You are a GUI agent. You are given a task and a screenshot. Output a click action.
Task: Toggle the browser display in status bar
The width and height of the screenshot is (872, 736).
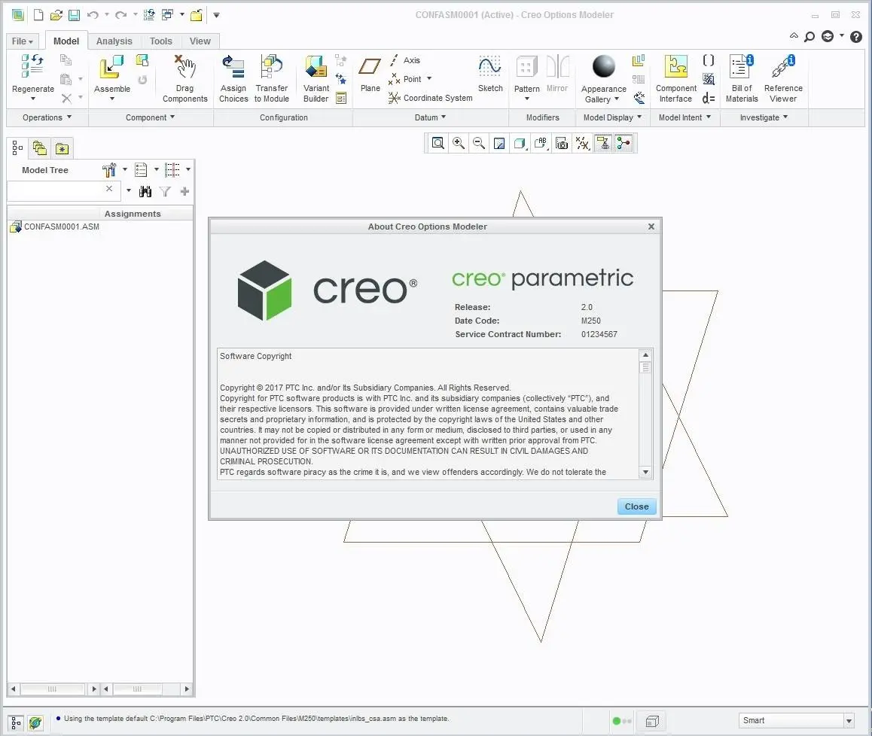35,722
